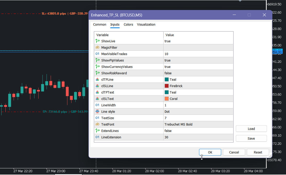Select the MaxVisibleTrades variable name

[114, 54]
